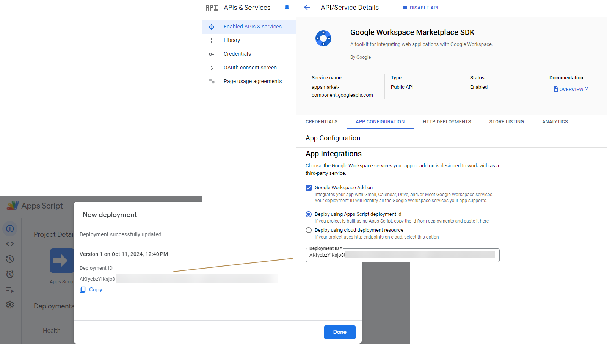Open the Overview documentation link

[x=571, y=90]
